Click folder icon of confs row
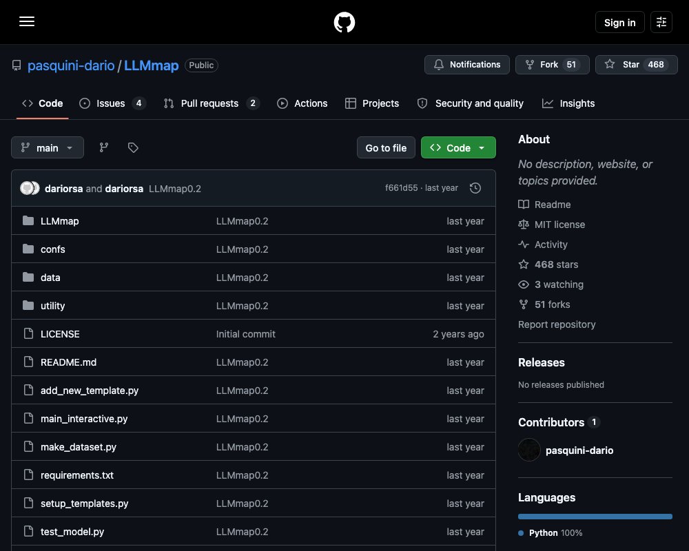This screenshot has height=551, width=689. (28, 249)
